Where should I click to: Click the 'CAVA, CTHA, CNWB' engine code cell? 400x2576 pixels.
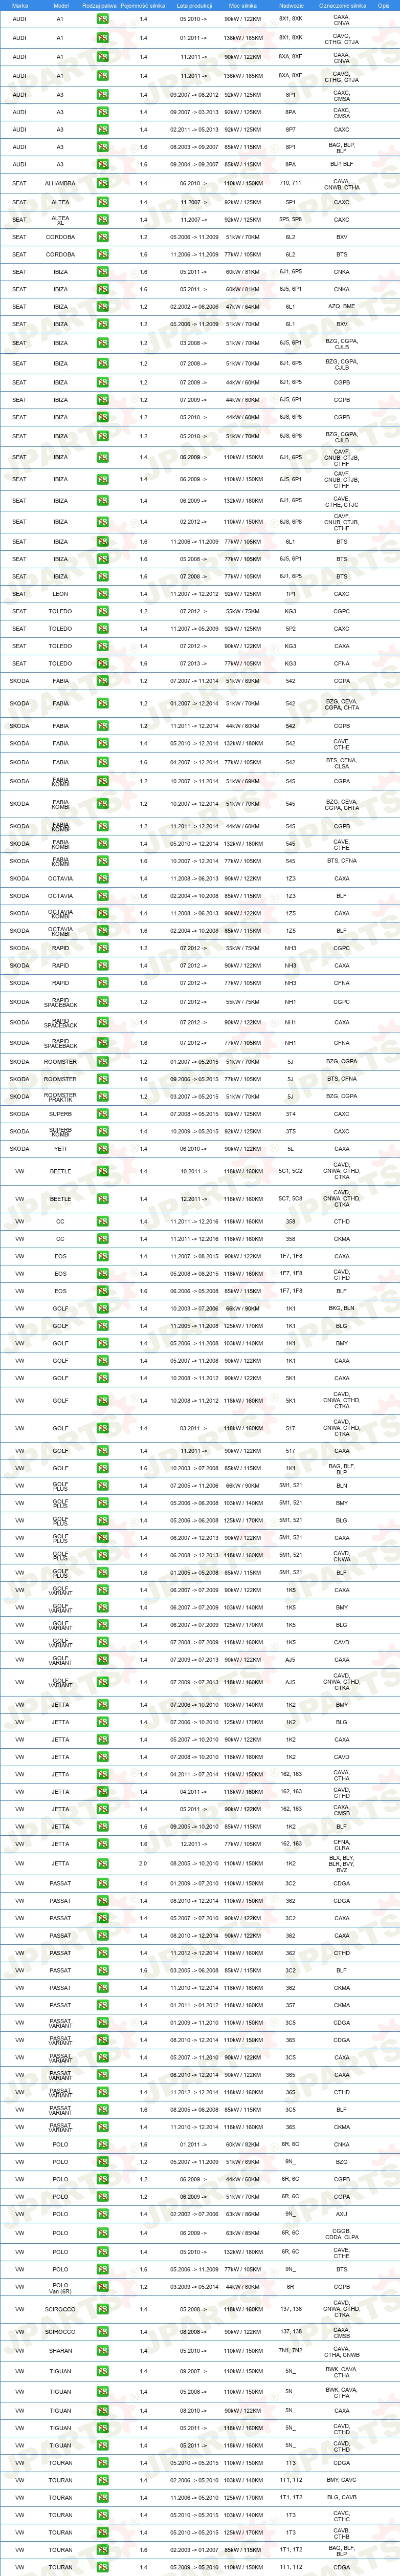pos(342,2351)
